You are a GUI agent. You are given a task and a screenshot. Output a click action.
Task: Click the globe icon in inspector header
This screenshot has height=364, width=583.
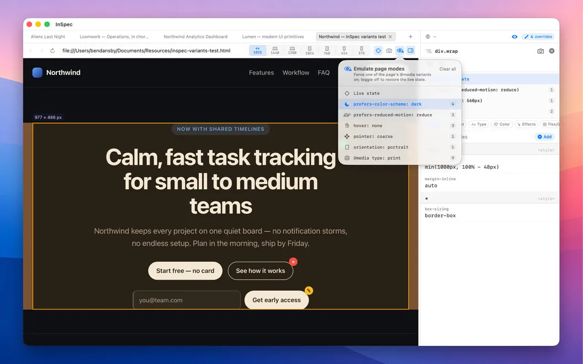428,37
